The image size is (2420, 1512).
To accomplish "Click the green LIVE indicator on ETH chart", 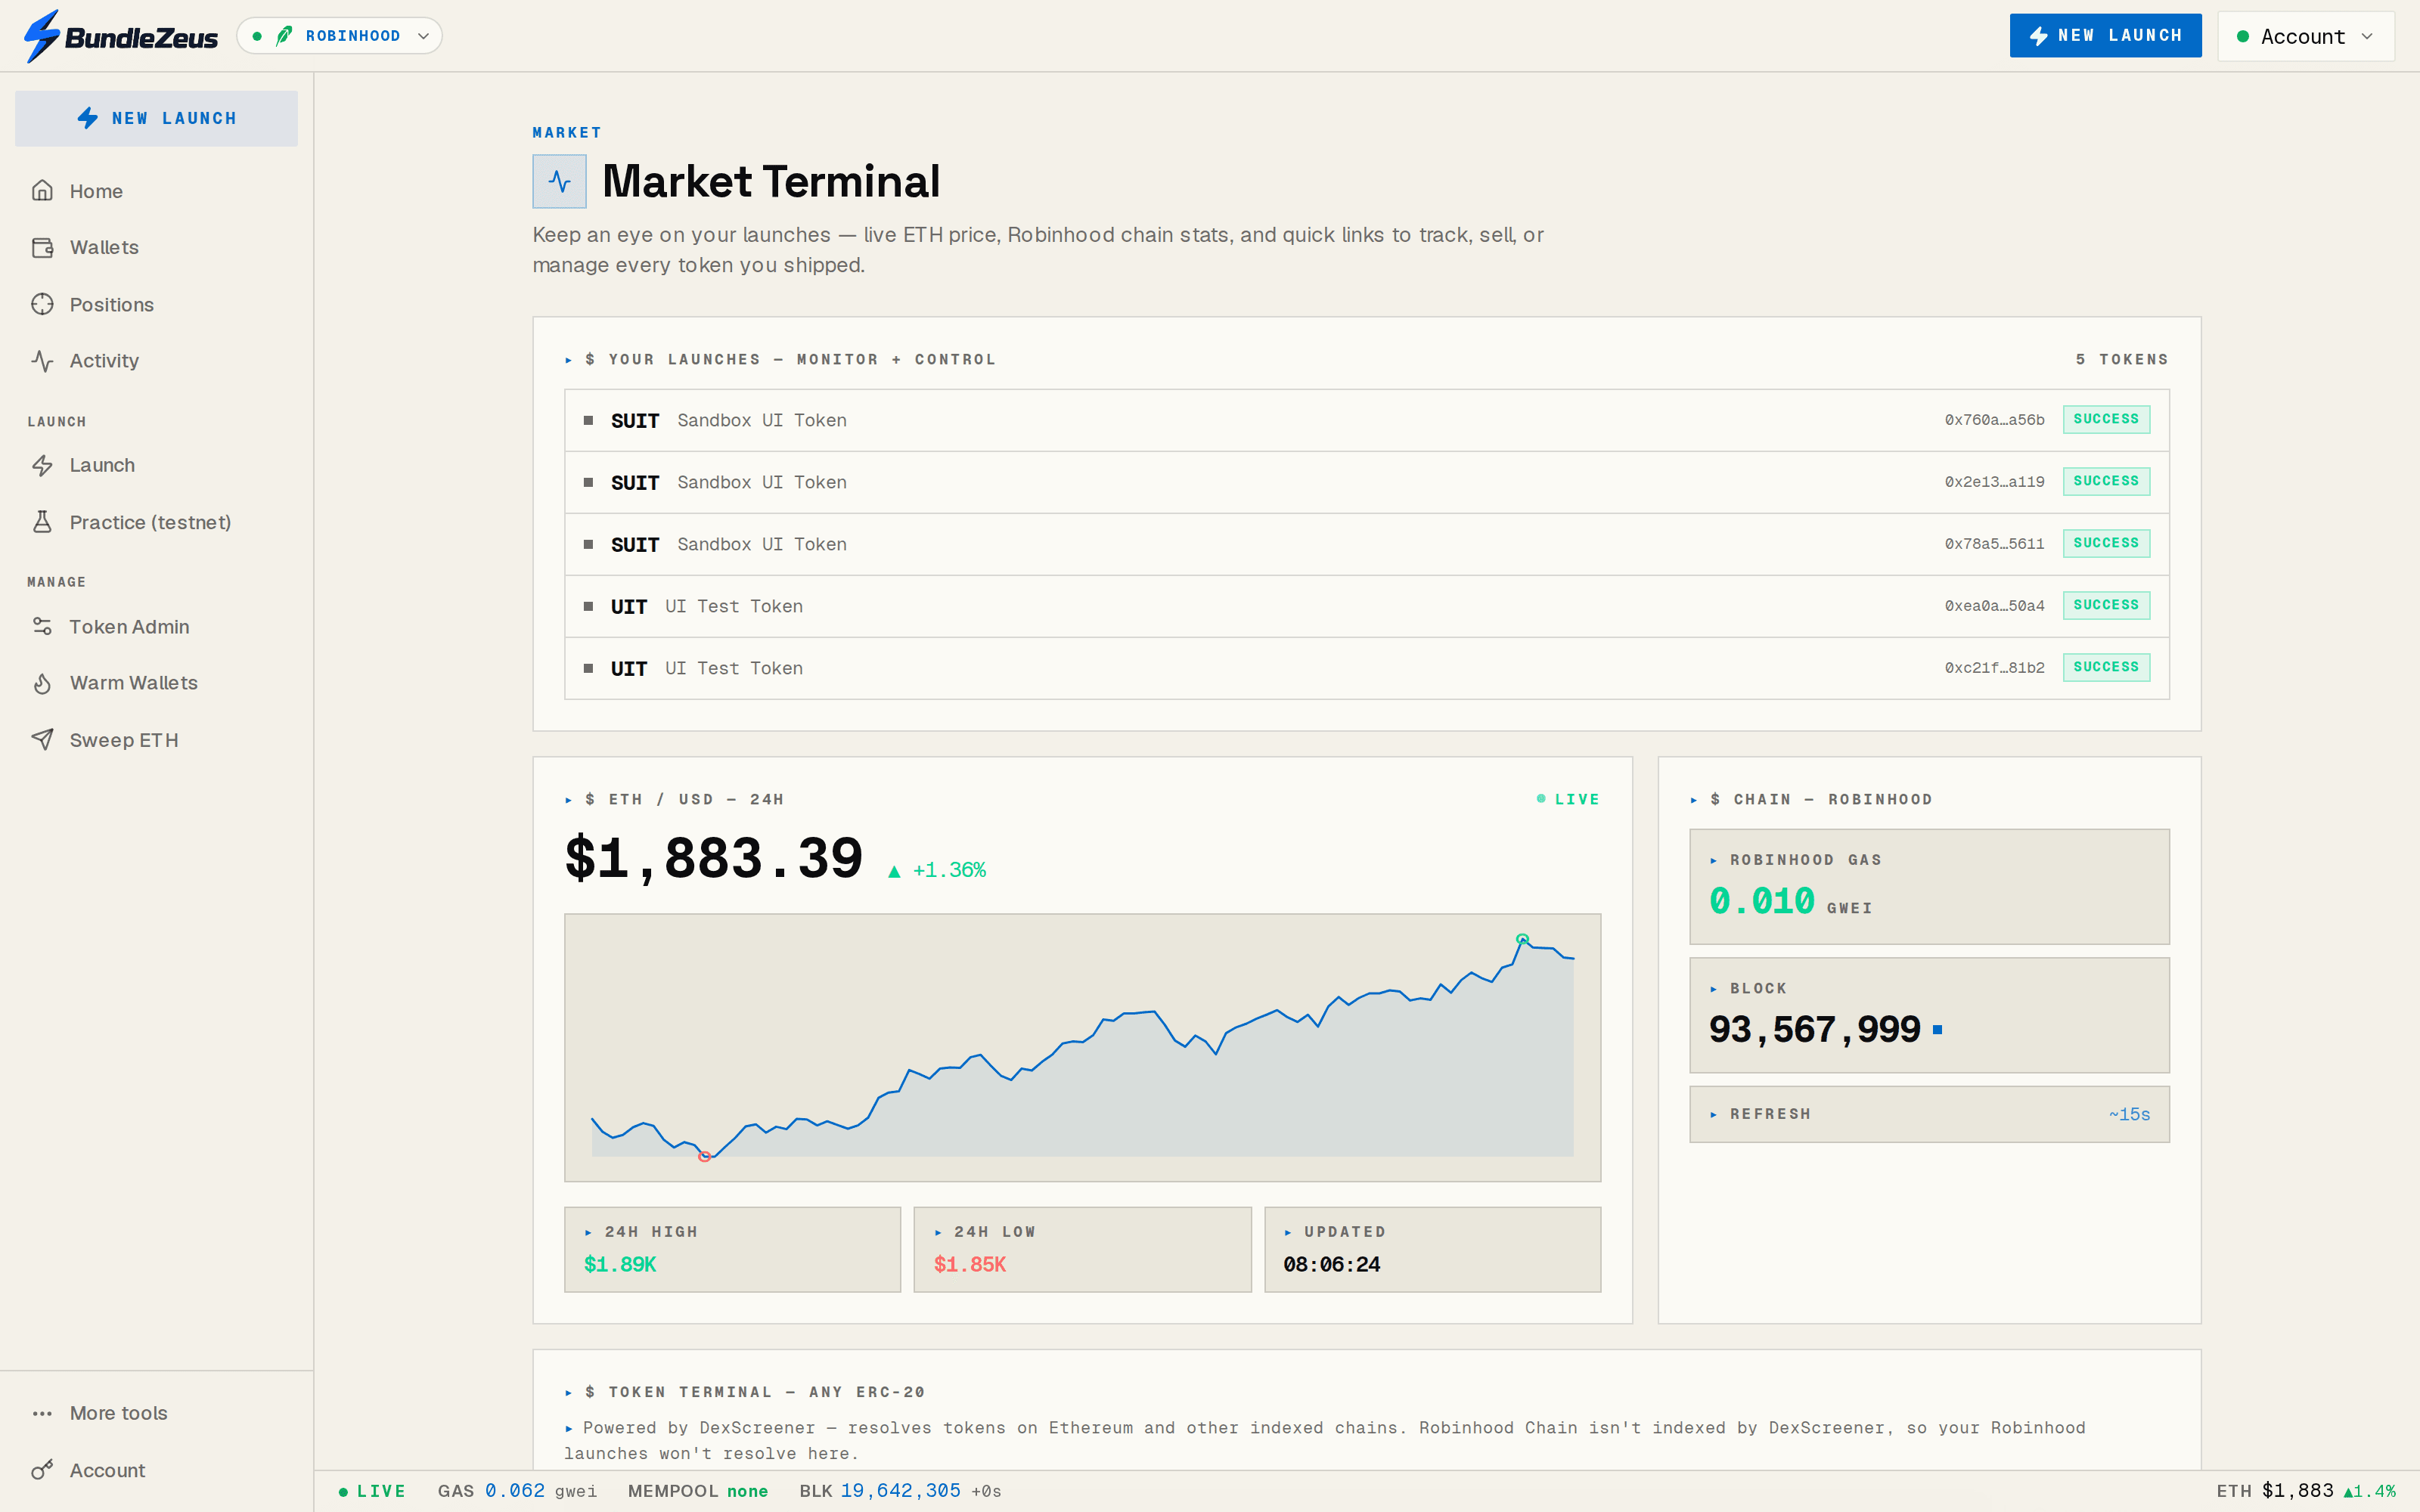I will pyautogui.click(x=1568, y=799).
